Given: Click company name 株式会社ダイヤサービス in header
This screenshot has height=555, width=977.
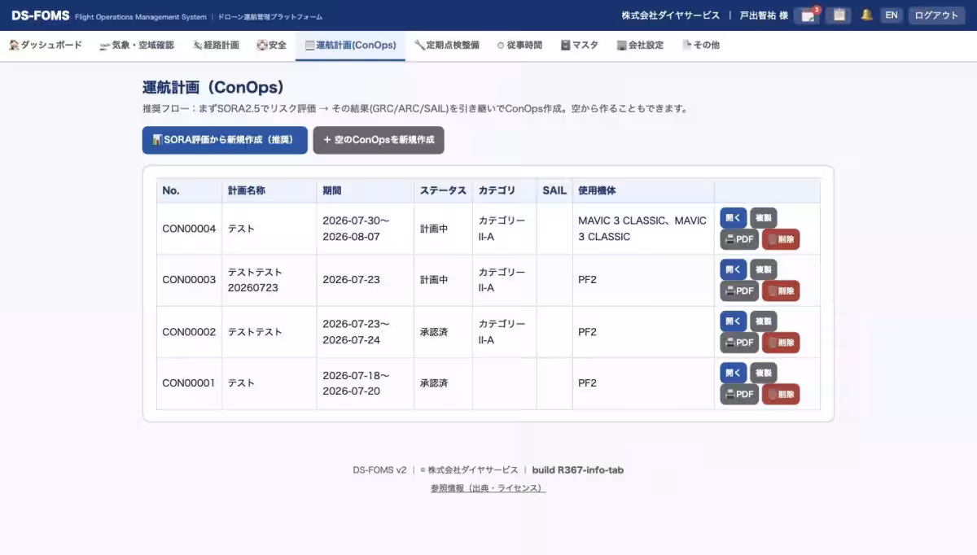Looking at the screenshot, I should [x=671, y=15].
